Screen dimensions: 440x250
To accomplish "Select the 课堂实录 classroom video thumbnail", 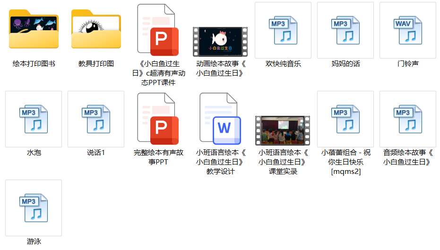I will pos(283,130).
